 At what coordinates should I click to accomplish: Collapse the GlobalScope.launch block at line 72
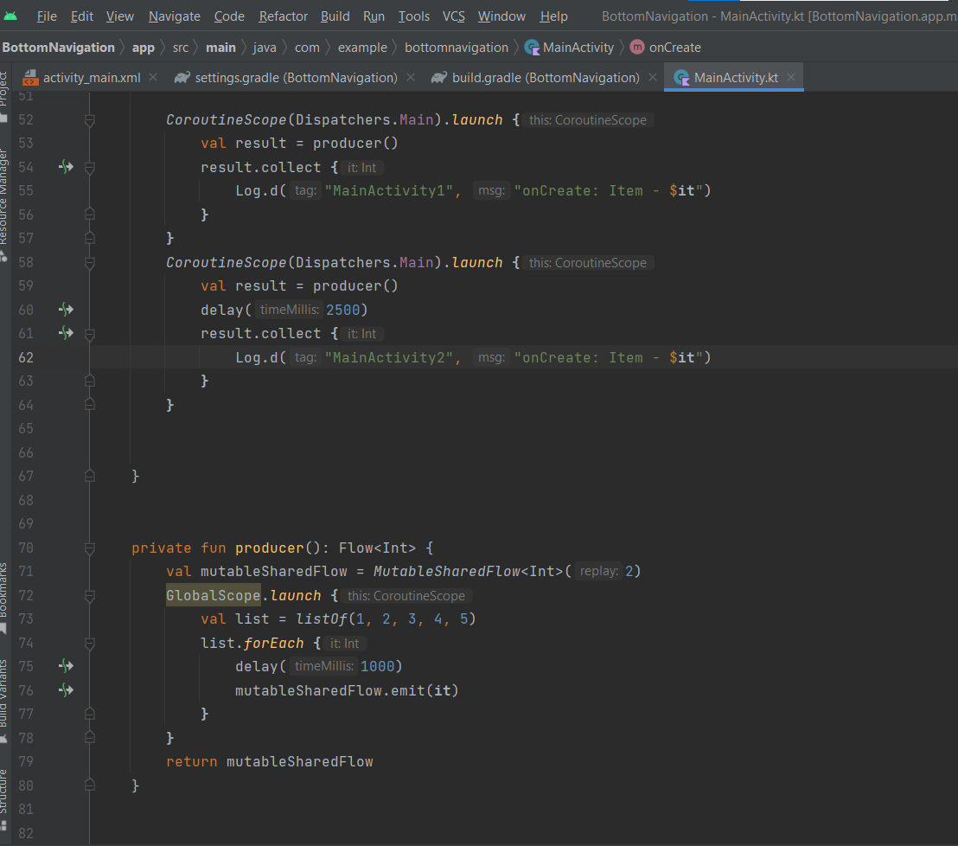89,595
